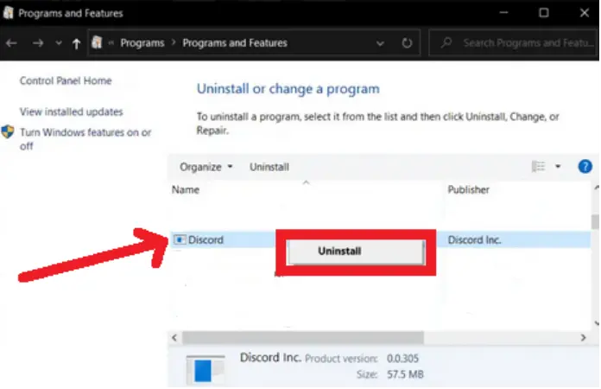Click size value 57.5 MB
The height and width of the screenshot is (389, 601).
coord(405,374)
